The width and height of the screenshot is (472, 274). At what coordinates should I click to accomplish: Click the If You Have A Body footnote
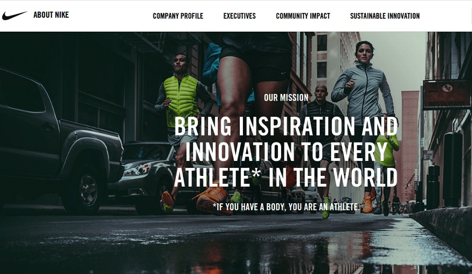286,206
